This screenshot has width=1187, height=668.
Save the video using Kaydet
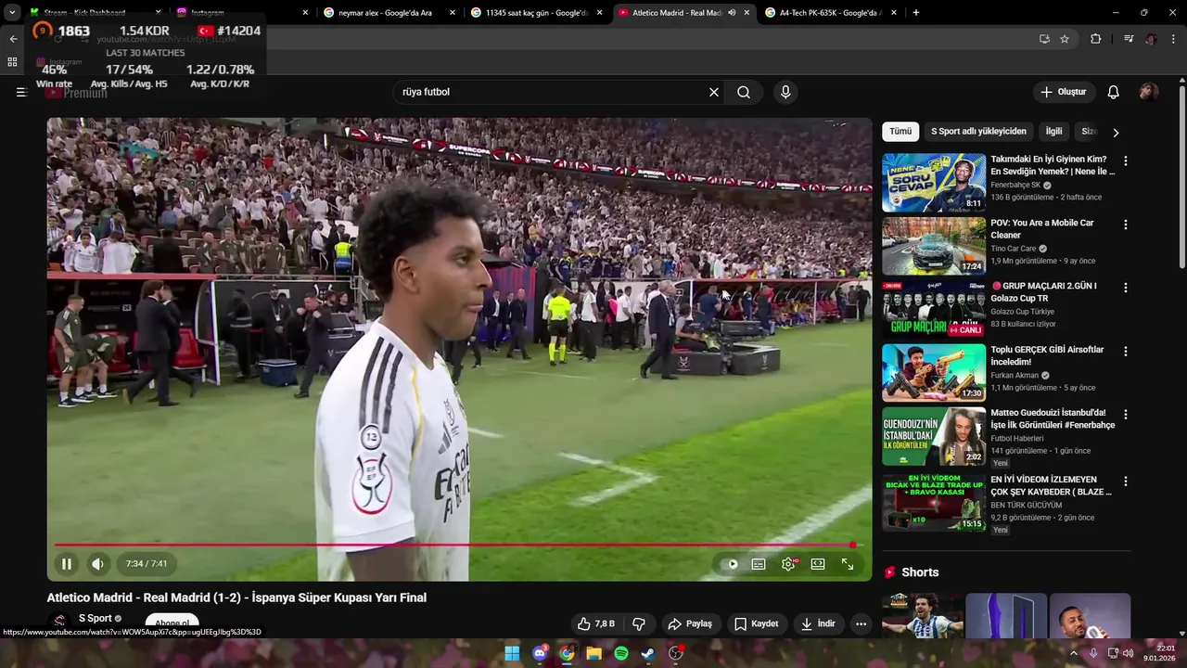tap(756, 624)
